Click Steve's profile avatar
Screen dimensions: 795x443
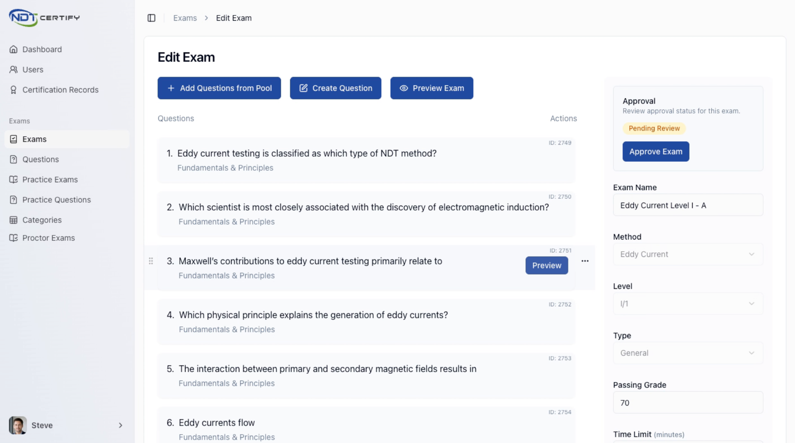(18, 425)
